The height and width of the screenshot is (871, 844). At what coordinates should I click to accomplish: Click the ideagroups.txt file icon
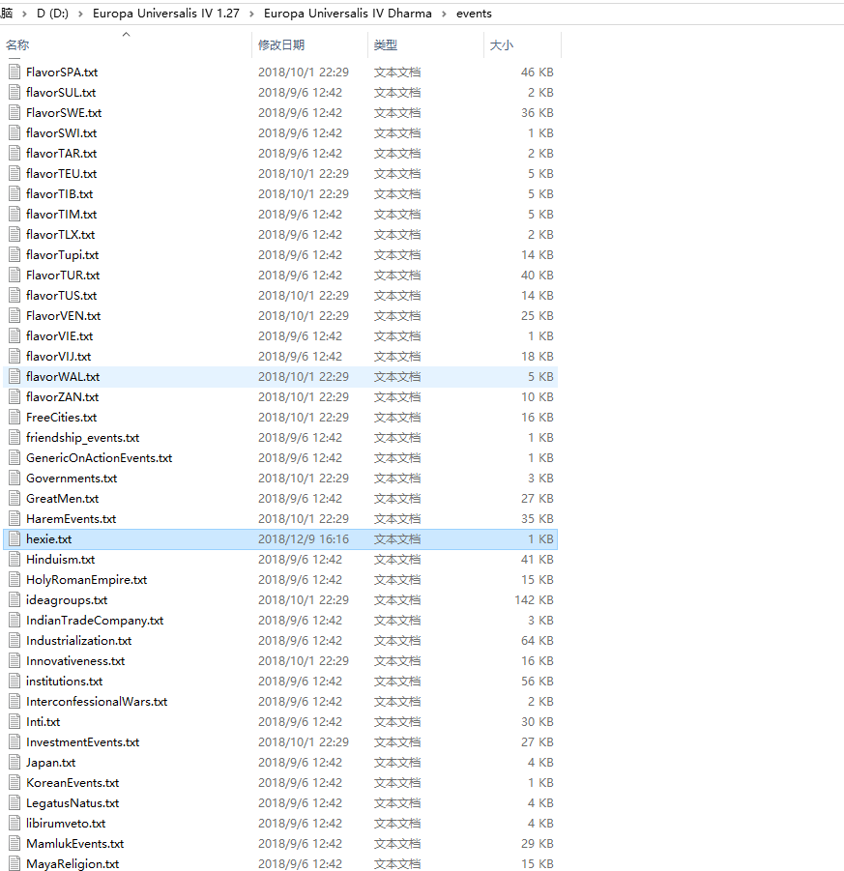(15, 600)
